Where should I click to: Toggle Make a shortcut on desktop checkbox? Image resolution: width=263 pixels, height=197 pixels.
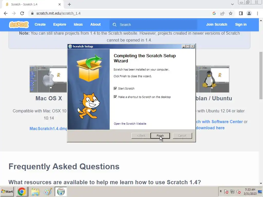[x=115, y=97]
